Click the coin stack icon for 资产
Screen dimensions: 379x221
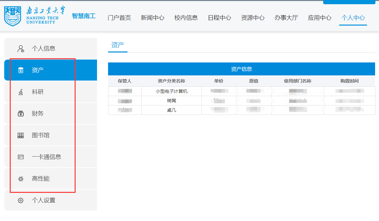tap(21, 70)
